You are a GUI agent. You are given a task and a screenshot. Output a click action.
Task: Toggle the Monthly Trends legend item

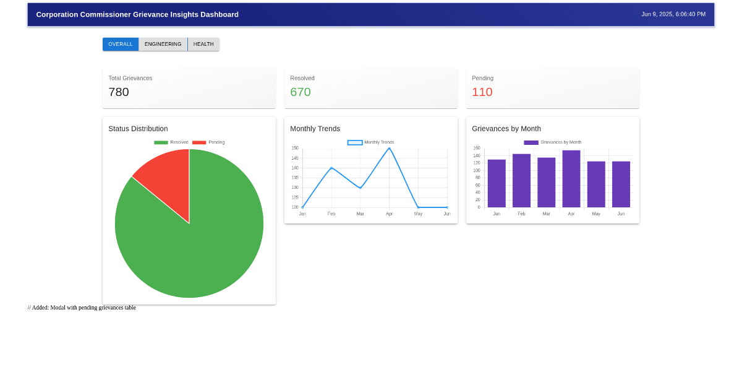click(x=371, y=142)
